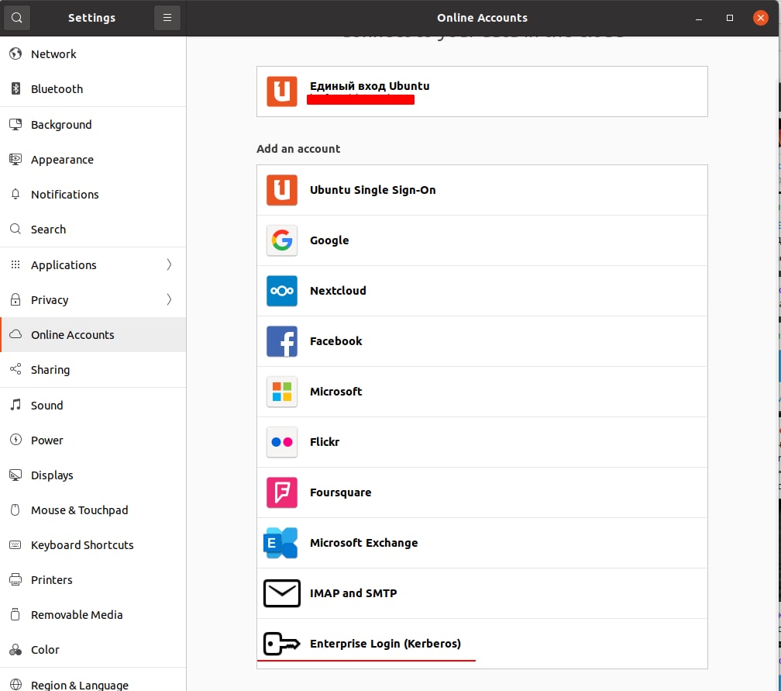Go to Sharing settings
The image size is (781, 691).
click(x=93, y=369)
